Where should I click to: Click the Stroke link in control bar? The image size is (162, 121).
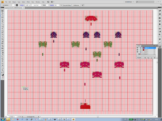(22, 5)
